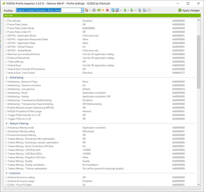The height and width of the screenshot is (192, 204).
Task: Select the 5 - Common group header
Action: tap(13, 173)
